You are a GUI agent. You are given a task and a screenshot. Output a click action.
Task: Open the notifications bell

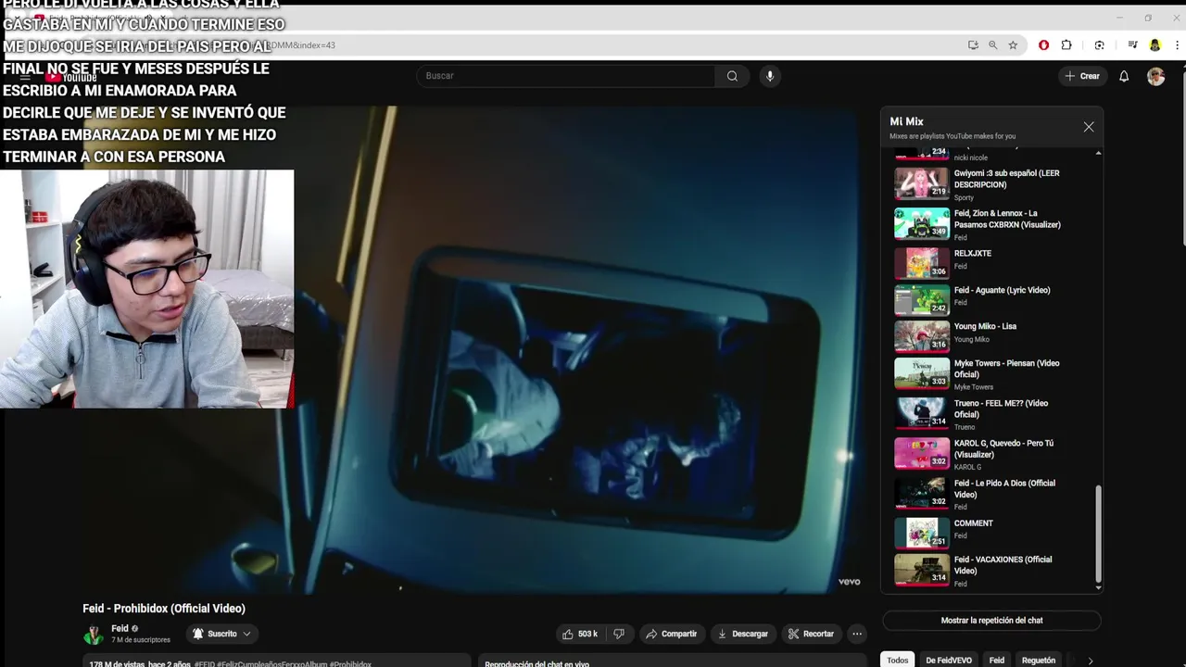pos(1124,76)
